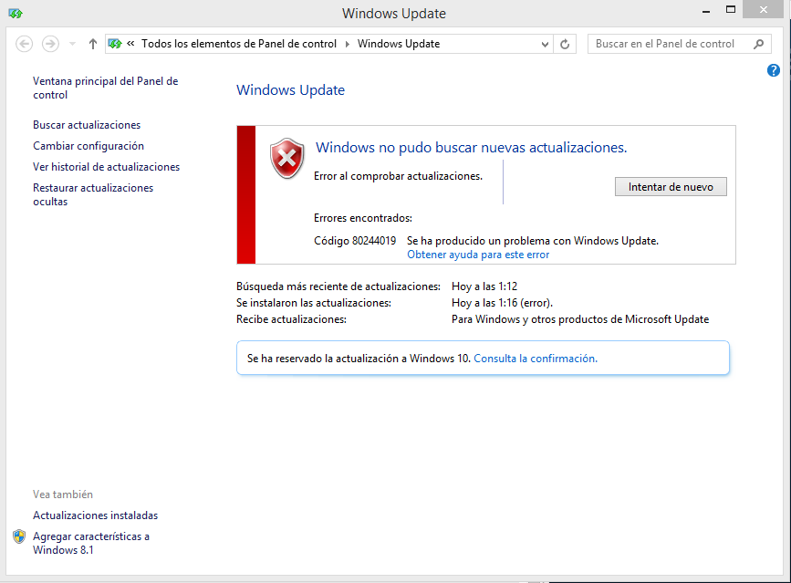Screen dimensions: 791x583
Task: Click 'Hoy a las 1:12' text
Action: pyautogui.click(x=484, y=286)
